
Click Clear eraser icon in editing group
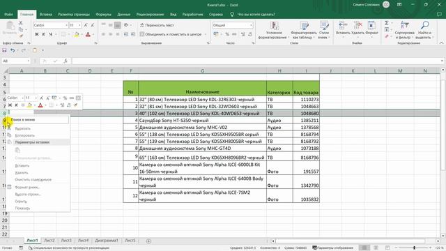[387, 36]
